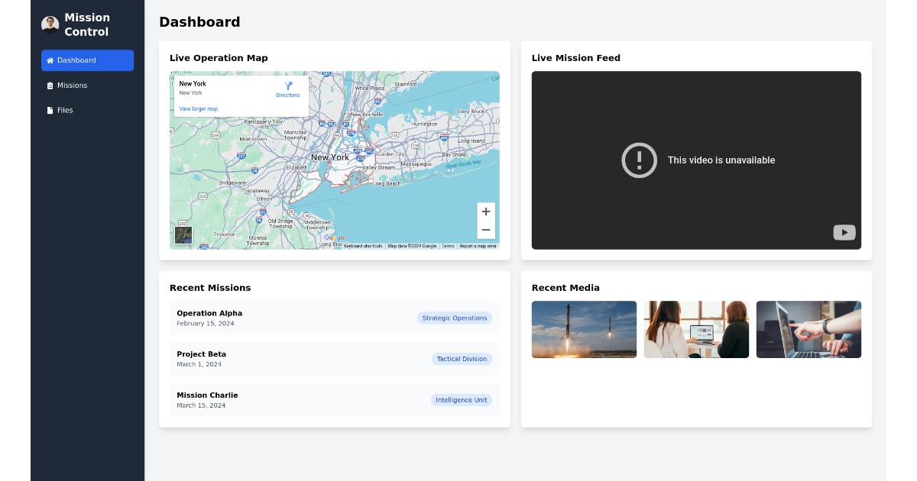Open the rocket launch media thumbnail
The image size is (917, 481).
(584, 329)
